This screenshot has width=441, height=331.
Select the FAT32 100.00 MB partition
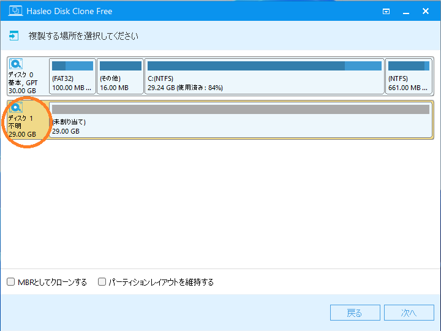[x=72, y=76]
